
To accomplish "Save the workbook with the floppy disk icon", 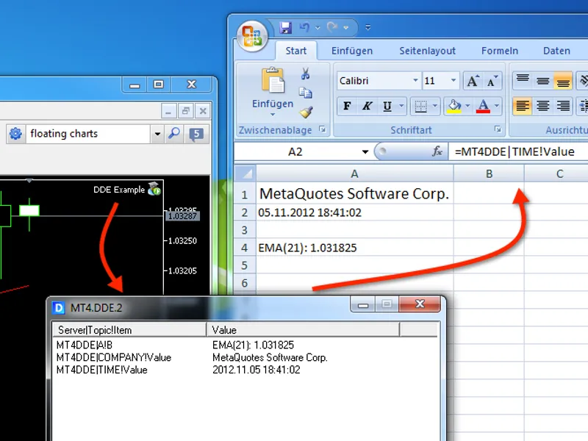I will (285, 27).
